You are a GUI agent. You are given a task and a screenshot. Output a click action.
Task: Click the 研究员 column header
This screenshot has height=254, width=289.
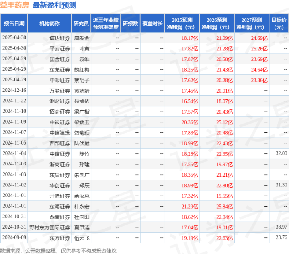(x=81, y=23)
